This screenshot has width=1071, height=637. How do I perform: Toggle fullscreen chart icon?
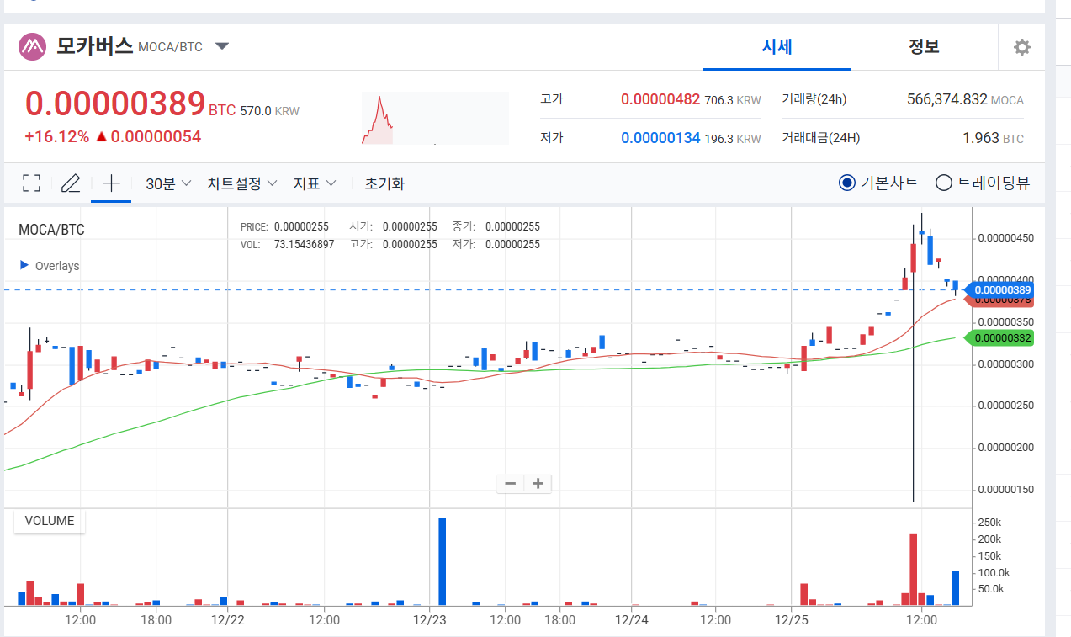click(x=31, y=183)
